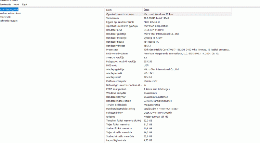Select the Processzor row label
Image resolution: width=260 pixels, height=143 pixels.
(112, 50)
